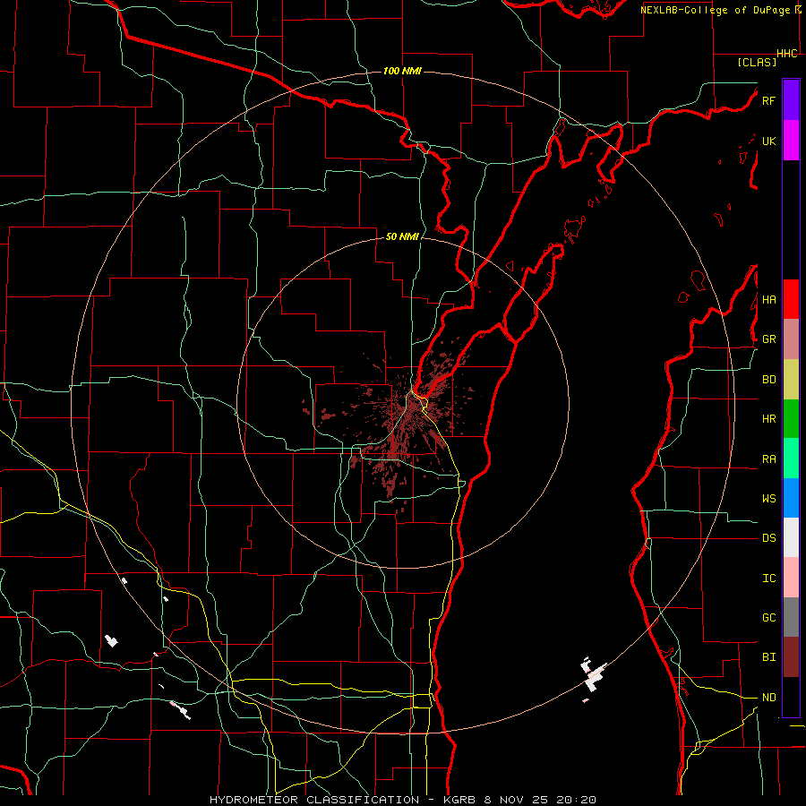Click the IC legend label

pyautogui.click(x=768, y=579)
